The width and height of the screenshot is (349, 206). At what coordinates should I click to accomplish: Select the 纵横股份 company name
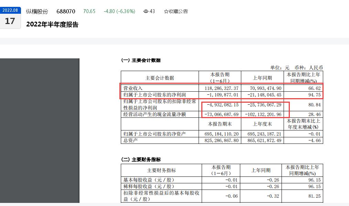click(x=36, y=11)
